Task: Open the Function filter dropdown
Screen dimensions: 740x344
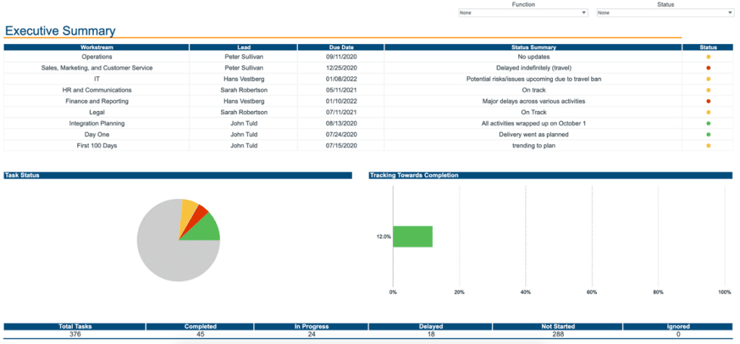Action: (523, 13)
